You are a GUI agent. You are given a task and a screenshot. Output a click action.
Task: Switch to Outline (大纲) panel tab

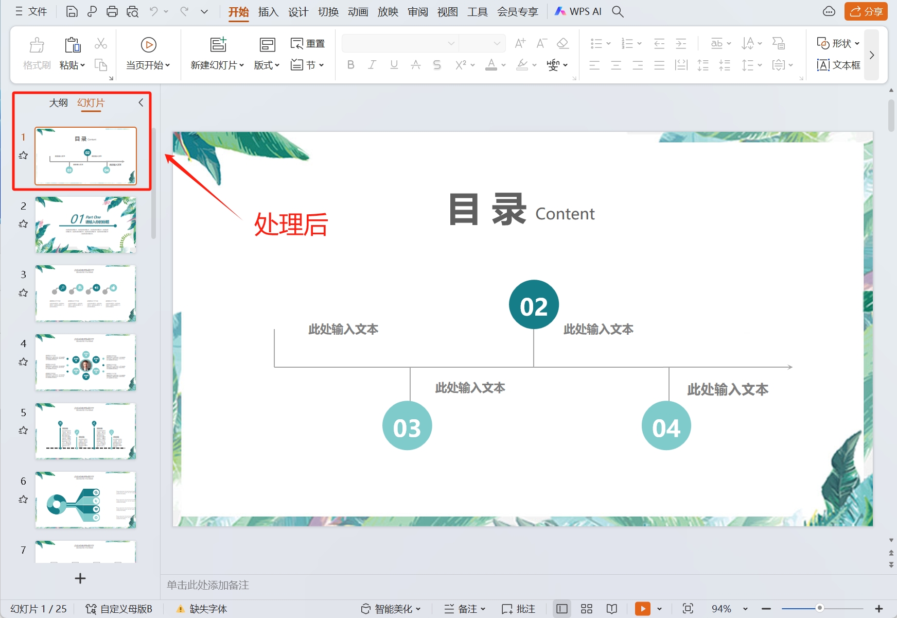click(58, 102)
